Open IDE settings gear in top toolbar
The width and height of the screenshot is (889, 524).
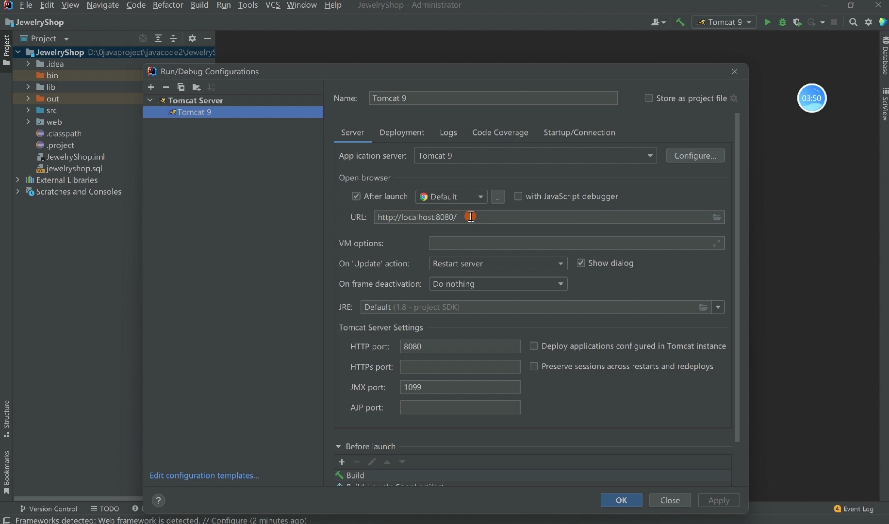coord(869,22)
